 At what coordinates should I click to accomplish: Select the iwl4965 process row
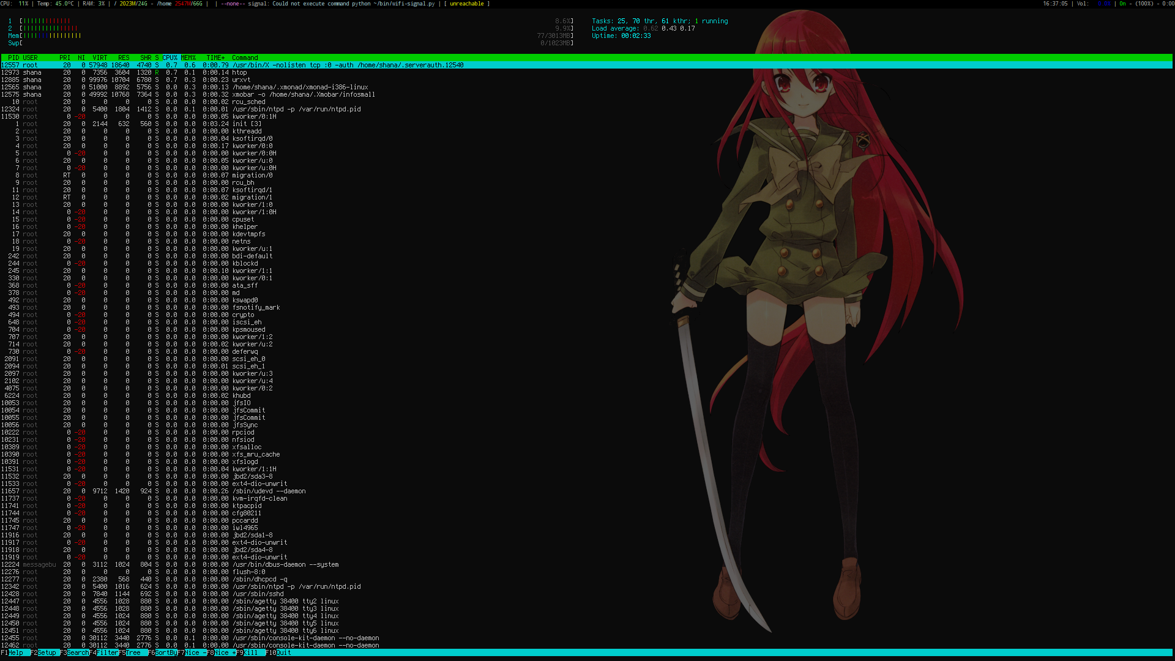click(586, 528)
